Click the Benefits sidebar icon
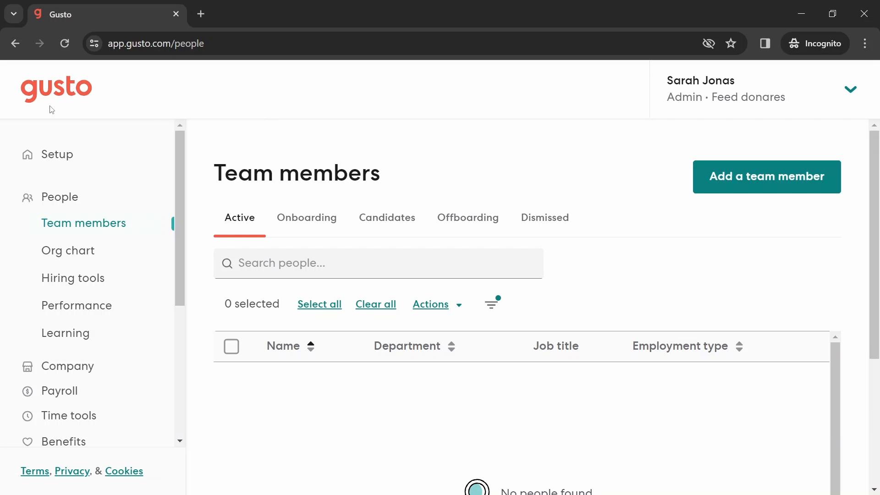Viewport: 880px width, 495px height. 28,442
